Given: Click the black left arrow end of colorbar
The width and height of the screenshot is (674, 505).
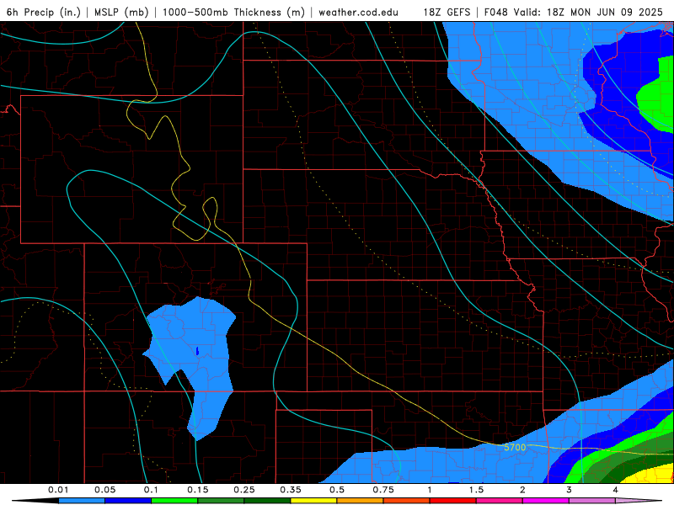Looking at the screenshot, I should pos(35,501).
